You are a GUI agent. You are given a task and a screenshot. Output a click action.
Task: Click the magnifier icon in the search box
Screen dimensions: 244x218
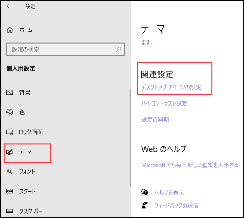[119, 49]
